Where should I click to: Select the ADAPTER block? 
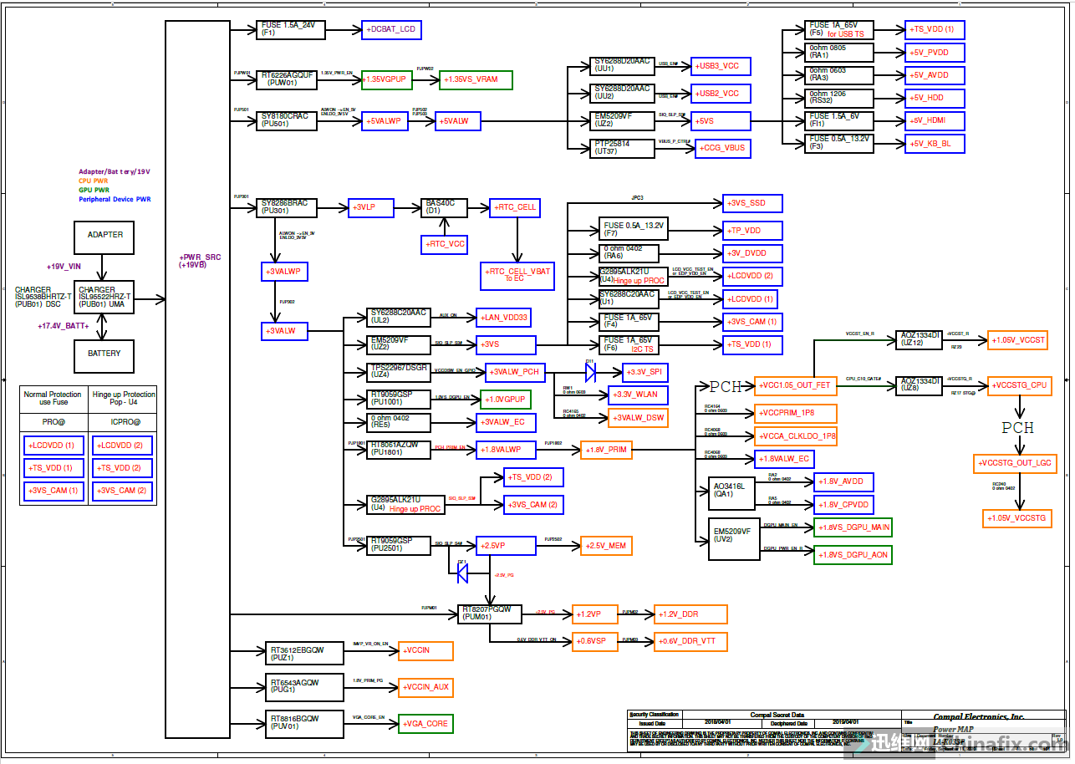click(x=104, y=236)
